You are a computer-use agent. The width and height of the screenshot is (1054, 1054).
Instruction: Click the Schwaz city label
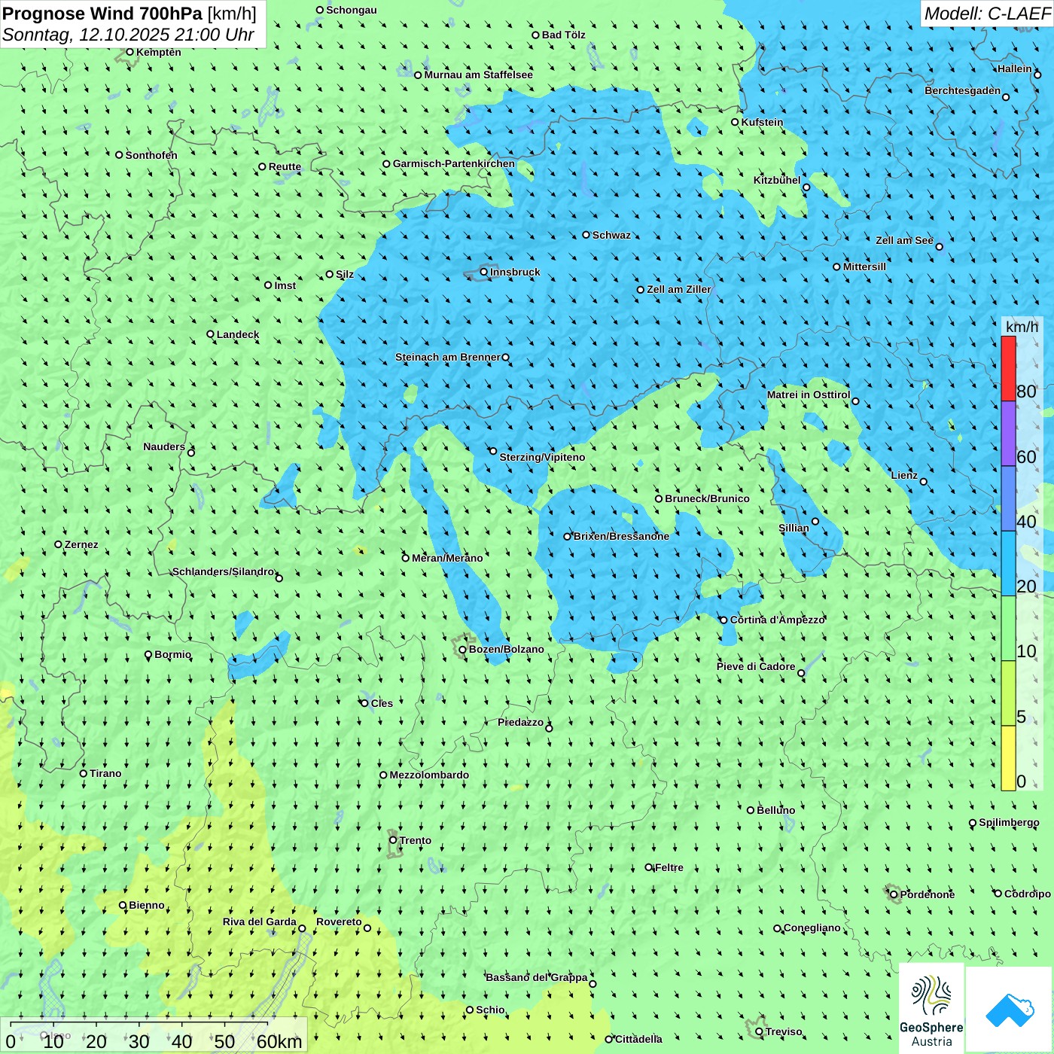(611, 235)
